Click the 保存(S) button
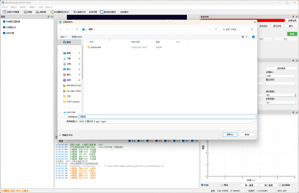299x193 pixels. pos(230,134)
